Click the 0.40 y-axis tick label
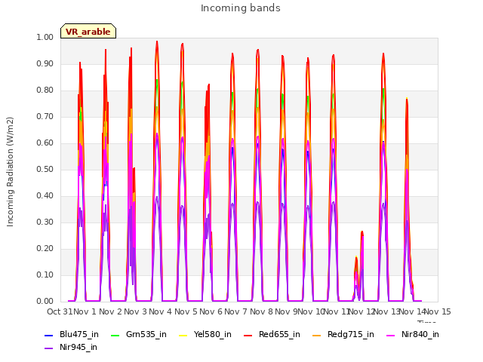 pos(45,196)
